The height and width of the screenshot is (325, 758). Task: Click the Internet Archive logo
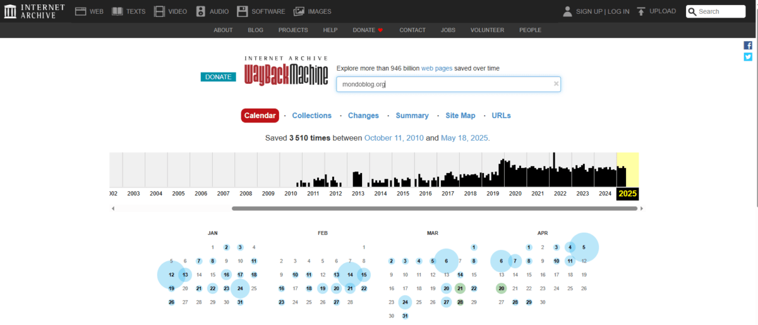coord(33,11)
